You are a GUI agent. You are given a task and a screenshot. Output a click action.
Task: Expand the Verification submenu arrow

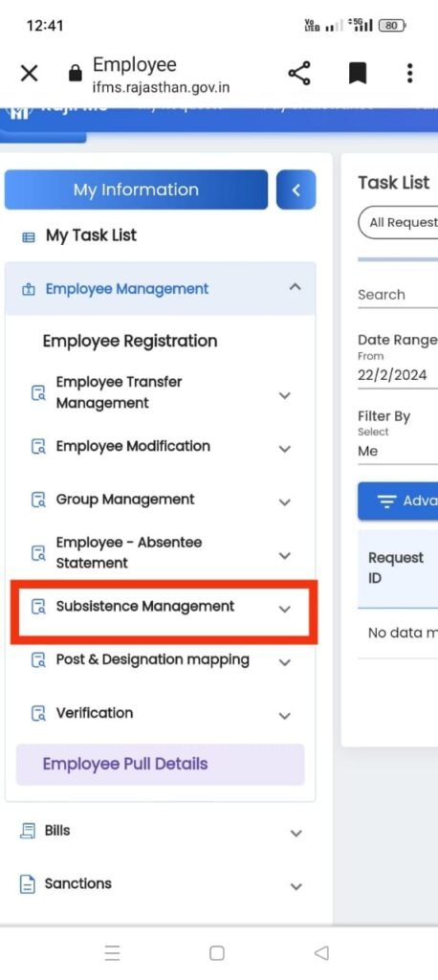click(x=285, y=716)
